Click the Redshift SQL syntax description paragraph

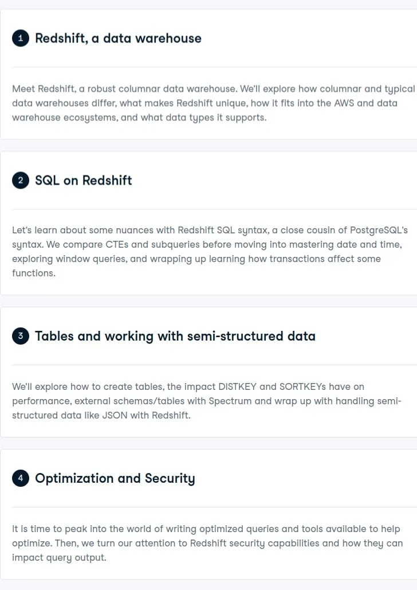tap(210, 251)
